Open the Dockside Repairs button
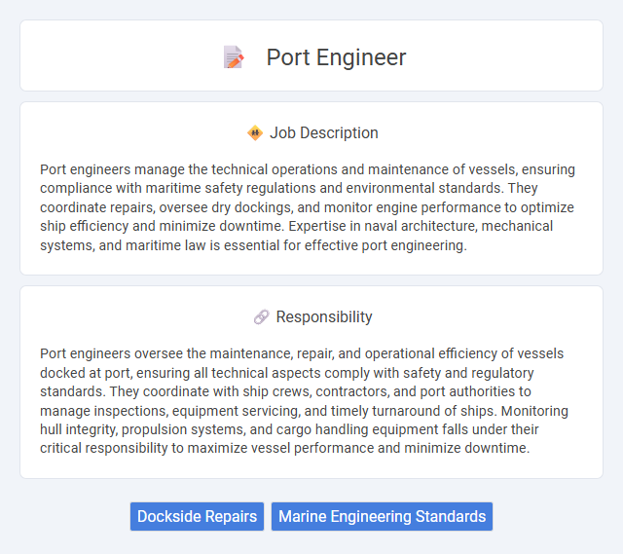This screenshot has height=554, width=623. click(197, 516)
